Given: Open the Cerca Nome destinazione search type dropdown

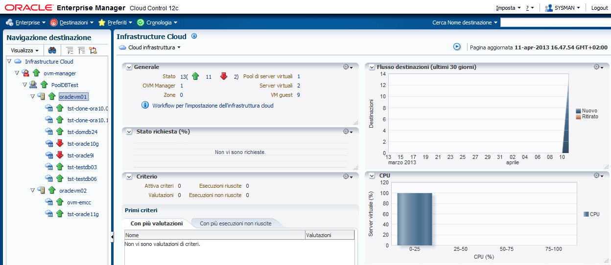Looking at the screenshot, I should [465, 22].
